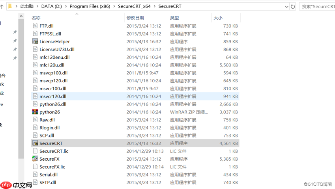Click navigation pane scroll up arrow

pos(21,16)
